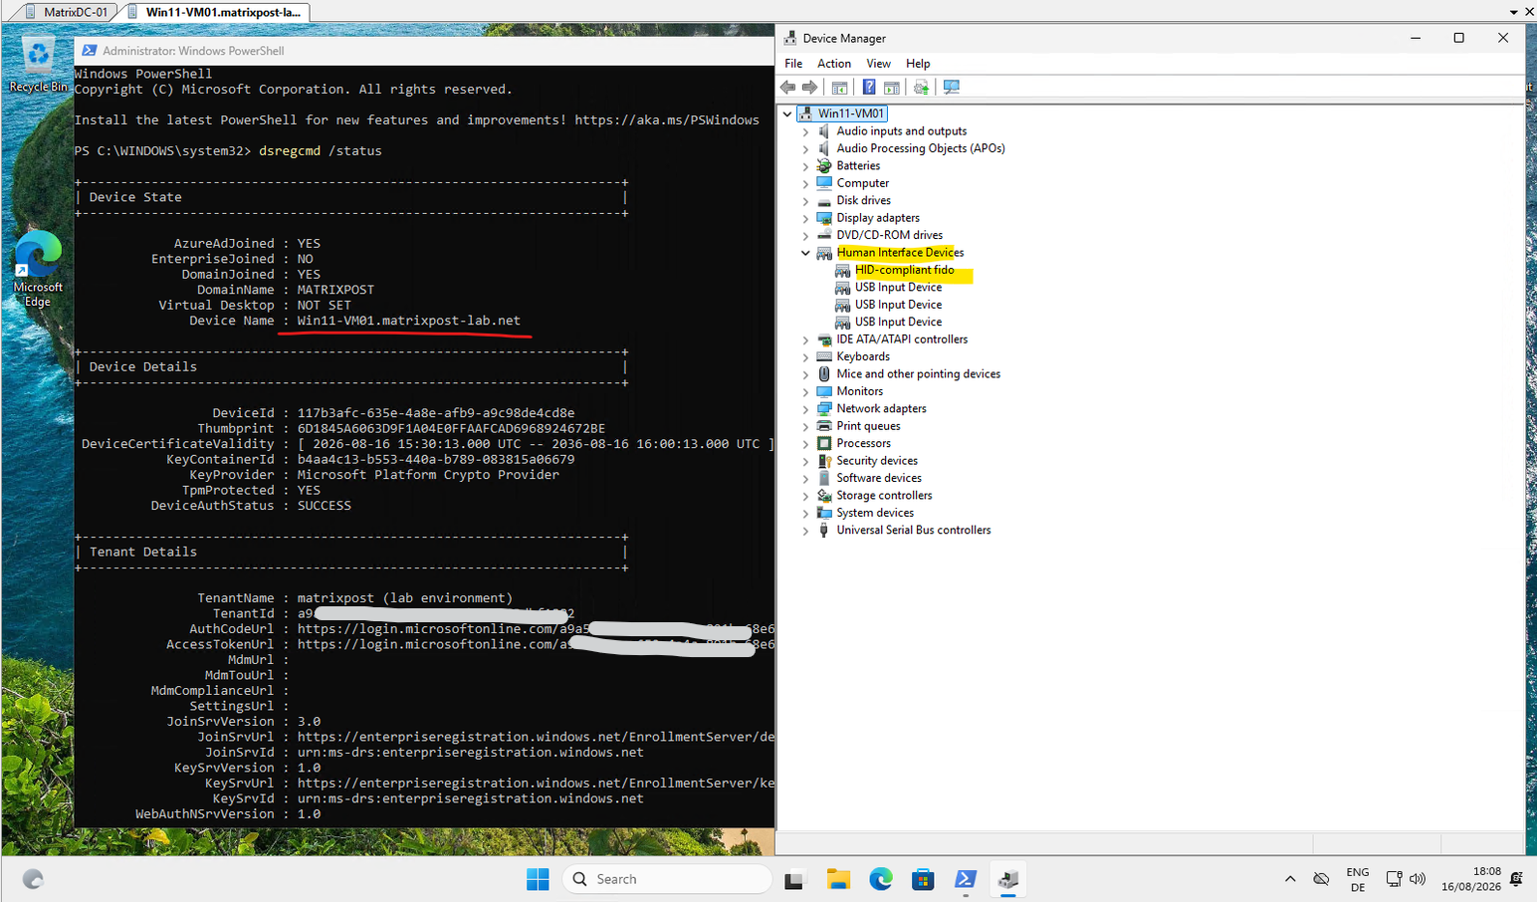Open Task View on the taskbar

tap(793, 879)
